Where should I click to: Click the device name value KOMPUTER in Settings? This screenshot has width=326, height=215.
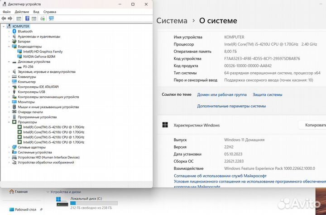point(234,37)
